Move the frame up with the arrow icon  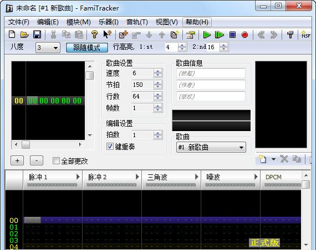[x=162, y=35]
